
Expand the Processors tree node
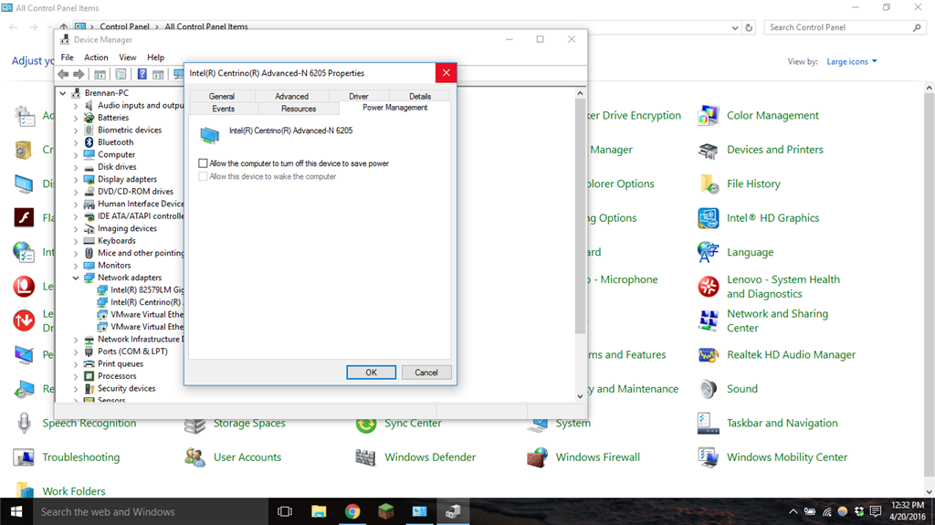(x=76, y=376)
